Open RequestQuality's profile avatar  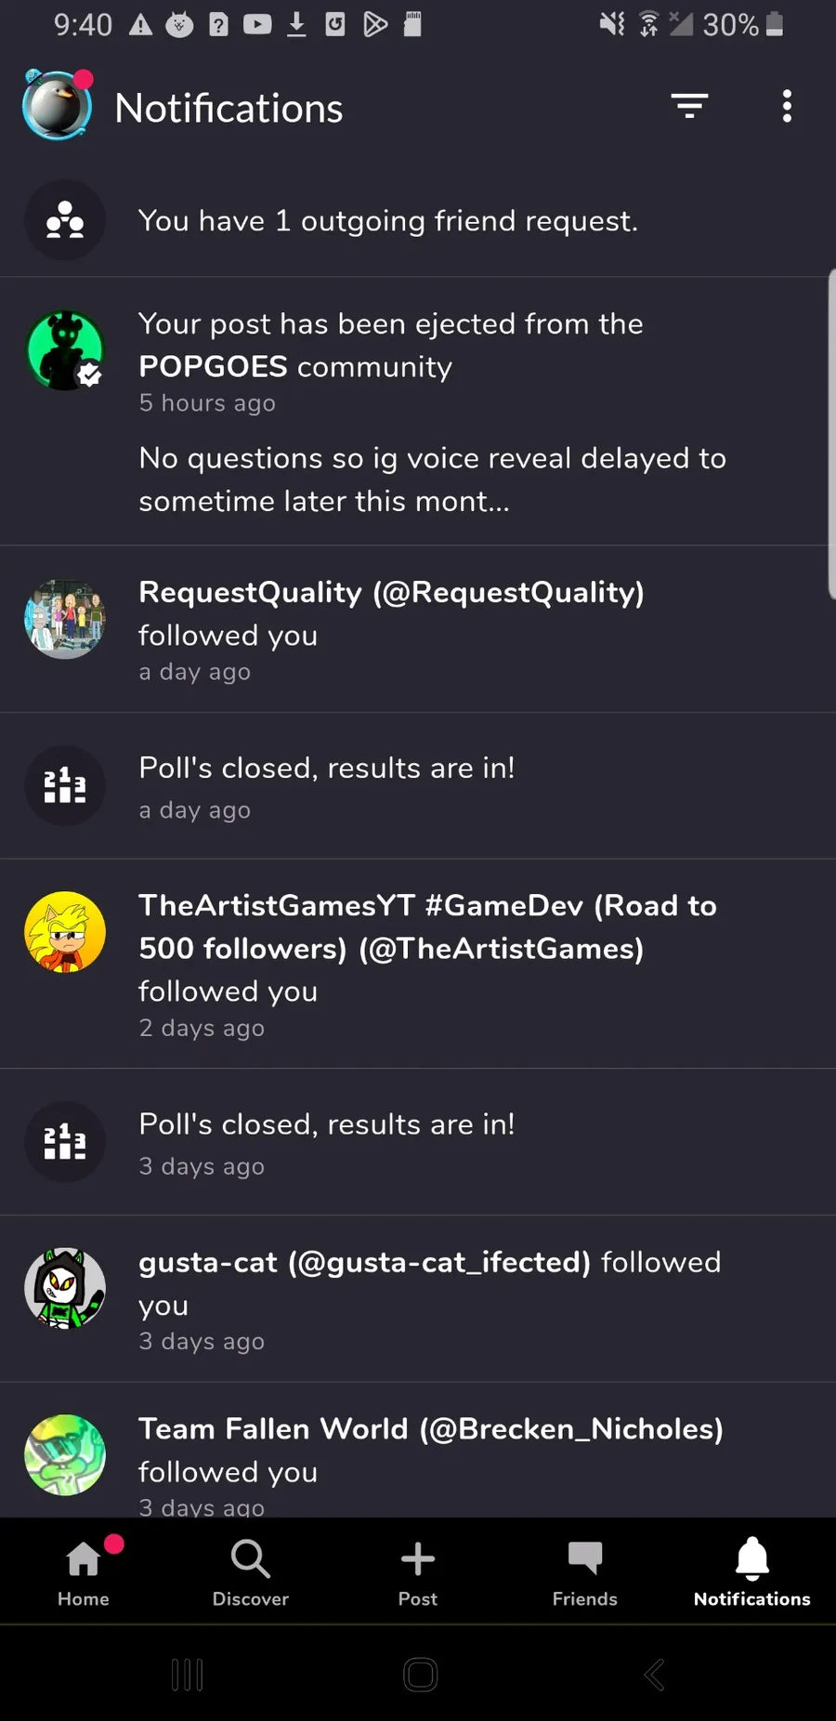[65, 619]
